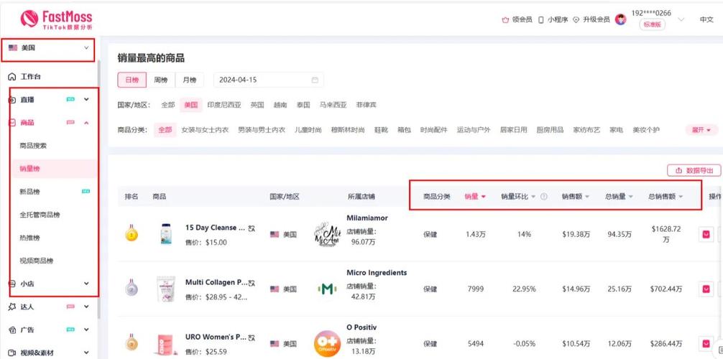Select category 厨房用品
The image size is (723, 359).
(550, 130)
